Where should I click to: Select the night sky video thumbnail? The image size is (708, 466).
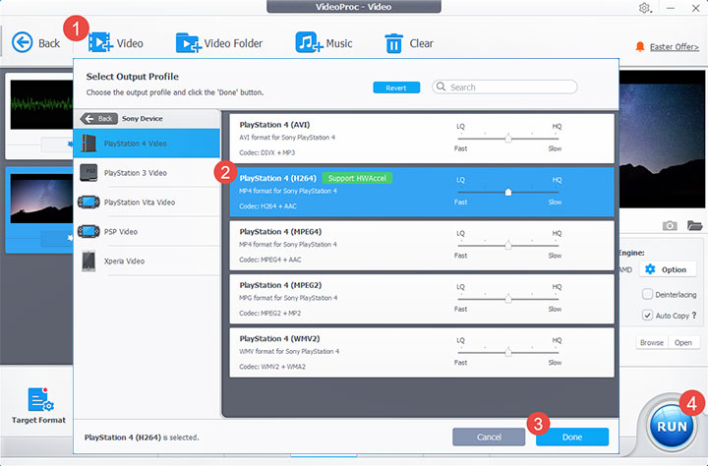coord(41,199)
